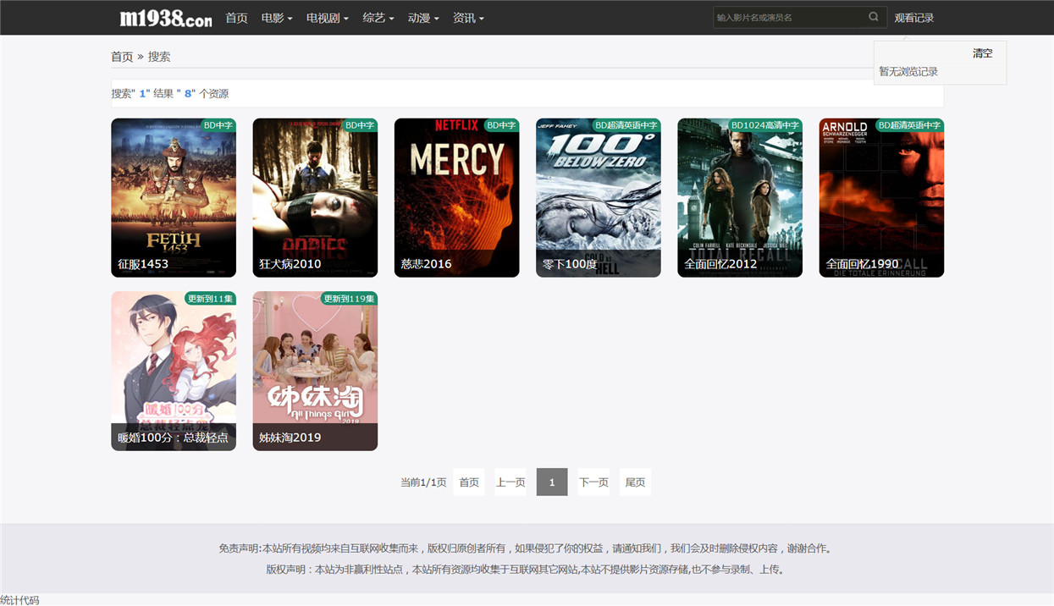Go to 首页 first page in pagination
The image size is (1054, 606).
pos(469,482)
